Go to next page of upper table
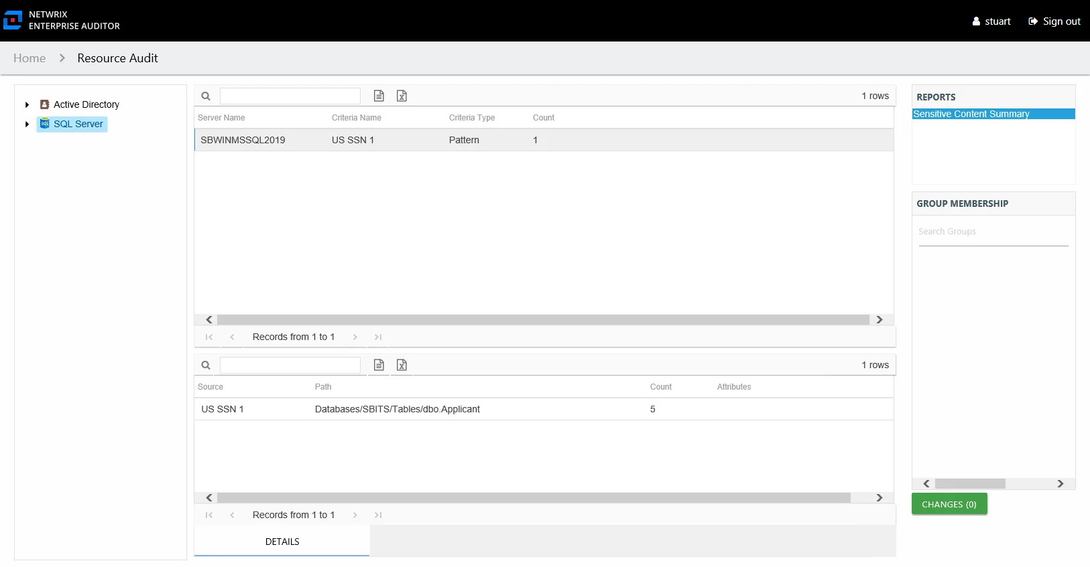This screenshot has height=567, width=1090. click(355, 337)
